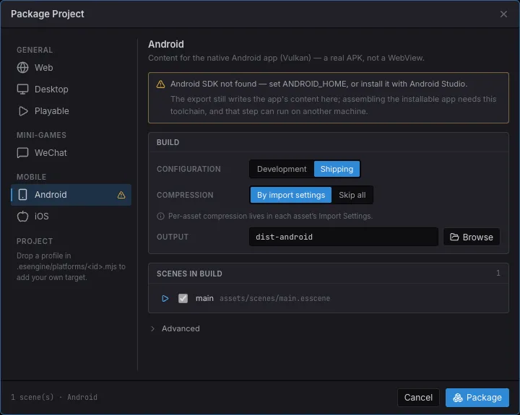The image size is (520, 415).
Task: Select the Playable triangle icon
Action: coord(22,111)
